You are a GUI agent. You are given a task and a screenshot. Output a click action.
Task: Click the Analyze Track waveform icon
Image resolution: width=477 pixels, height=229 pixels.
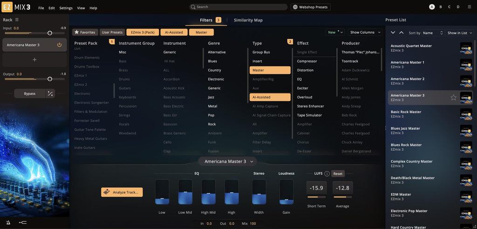(x=107, y=192)
